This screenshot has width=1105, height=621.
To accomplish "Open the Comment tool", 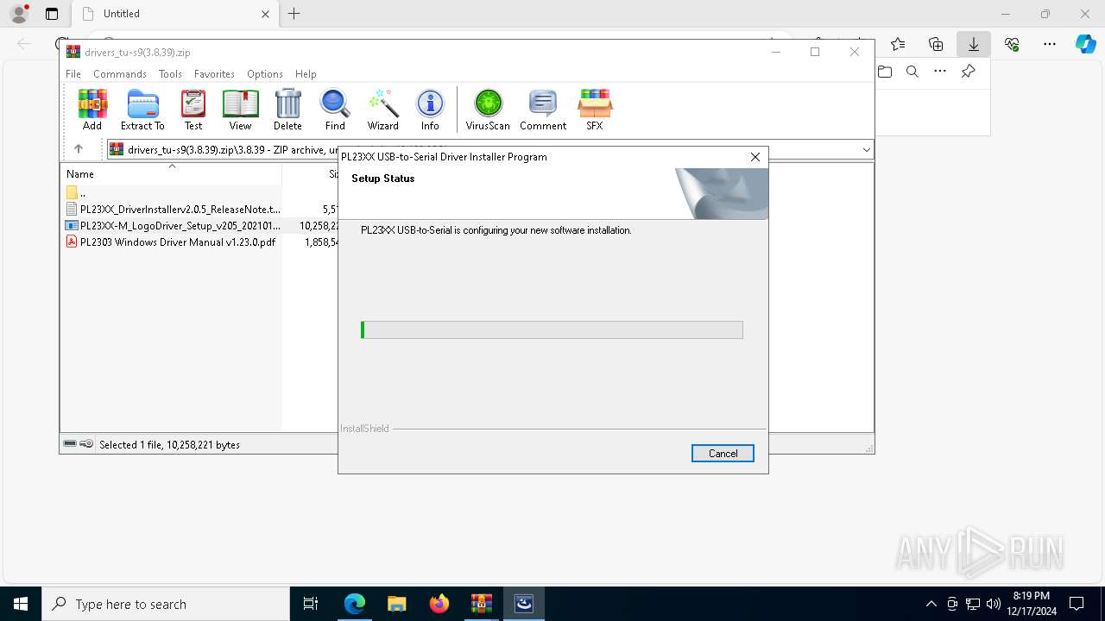I will [x=543, y=110].
